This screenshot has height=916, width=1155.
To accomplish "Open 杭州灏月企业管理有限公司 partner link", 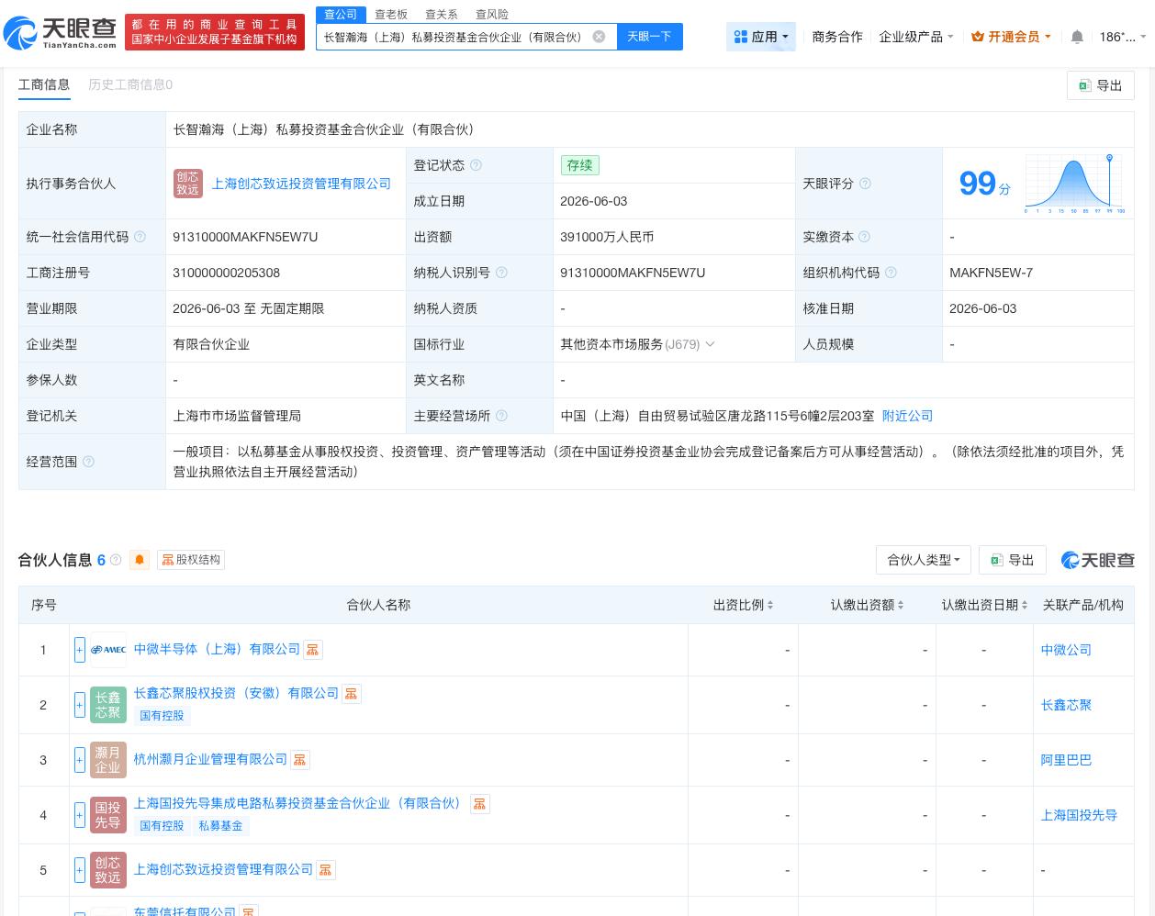I will (210, 759).
